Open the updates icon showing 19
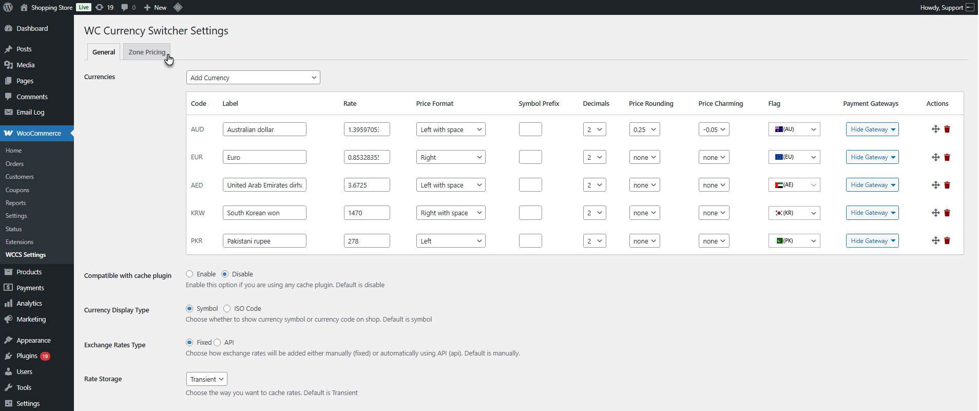979x411 pixels. tap(105, 7)
